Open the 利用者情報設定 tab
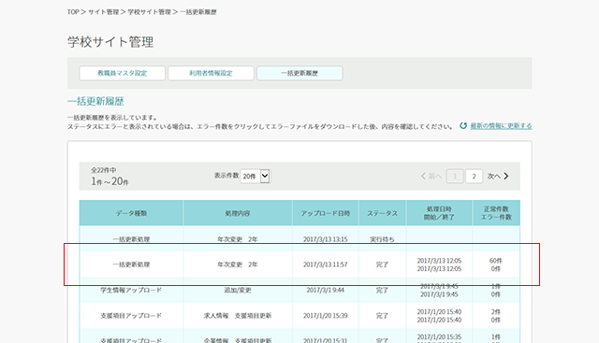Image resolution: width=599 pixels, height=343 pixels. [x=211, y=73]
